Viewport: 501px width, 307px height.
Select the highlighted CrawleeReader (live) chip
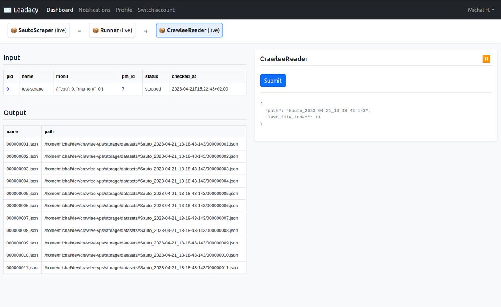click(x=189, y=30)
